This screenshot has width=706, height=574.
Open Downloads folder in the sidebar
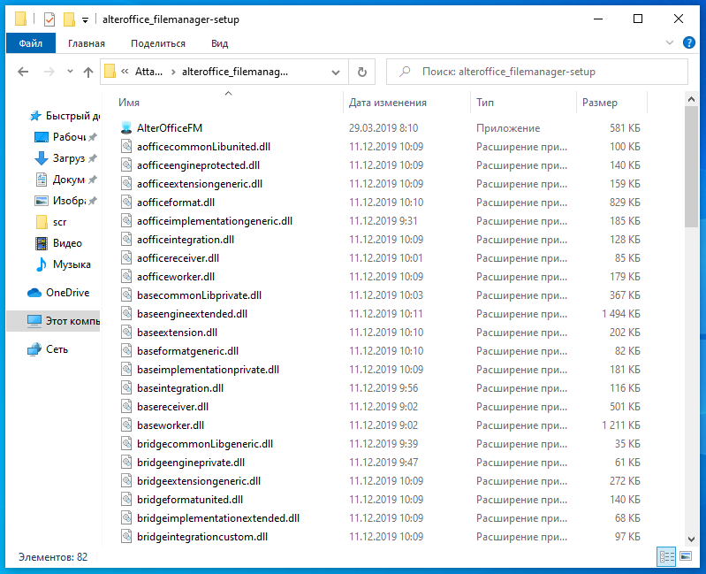[65, 158]
